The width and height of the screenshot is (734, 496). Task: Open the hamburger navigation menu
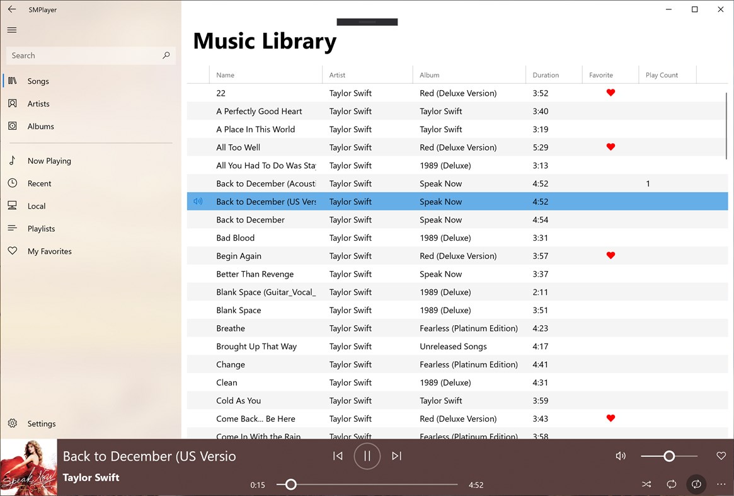coord(12,30)
